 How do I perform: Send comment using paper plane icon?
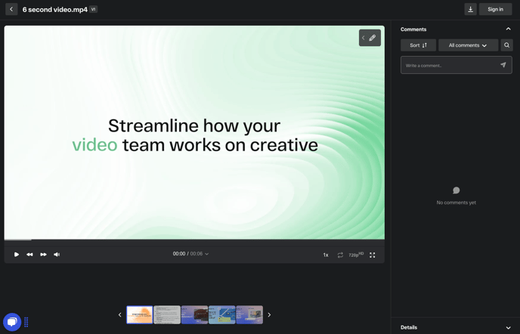(503, 65)
